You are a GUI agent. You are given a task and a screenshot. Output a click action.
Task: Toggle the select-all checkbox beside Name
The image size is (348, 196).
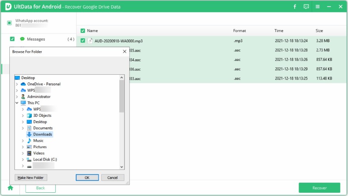83,31
